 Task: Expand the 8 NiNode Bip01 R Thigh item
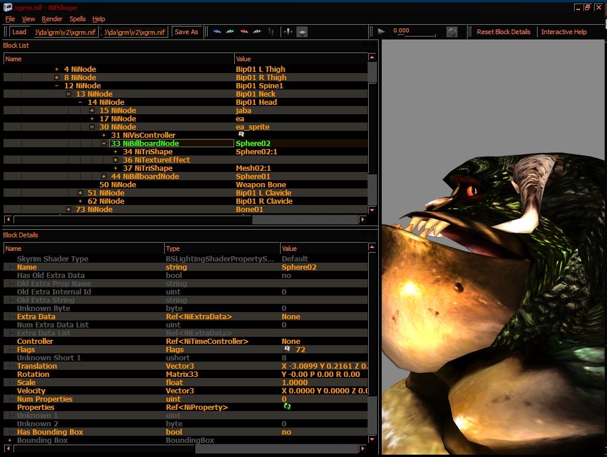(x=57, y=78)
